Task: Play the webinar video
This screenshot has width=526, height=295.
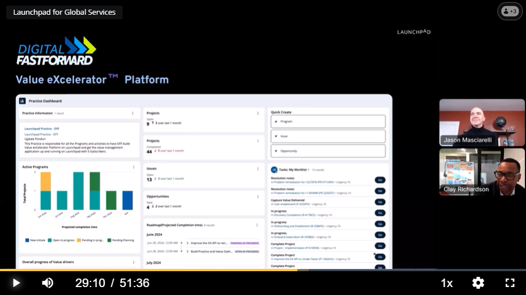Action: click(16, 283)
